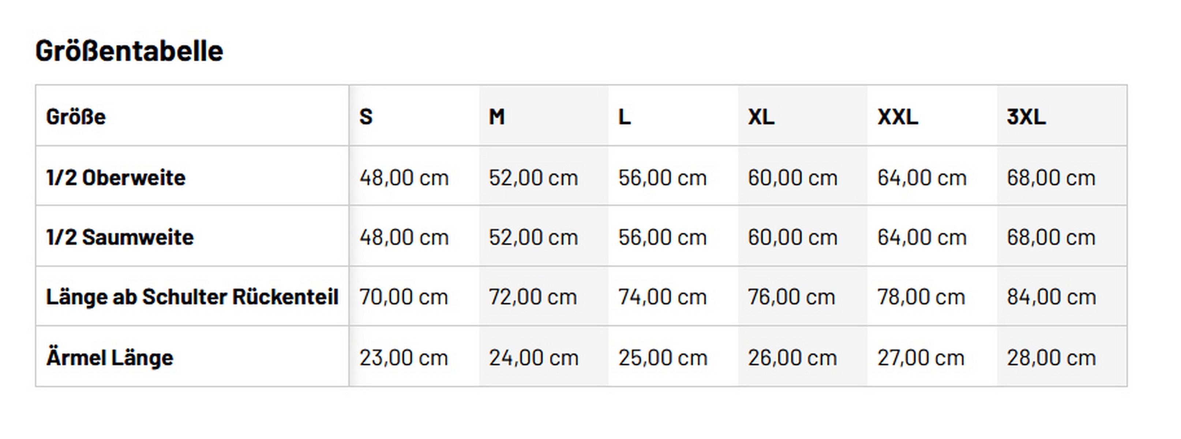Click the S size column header

point(366,117)
